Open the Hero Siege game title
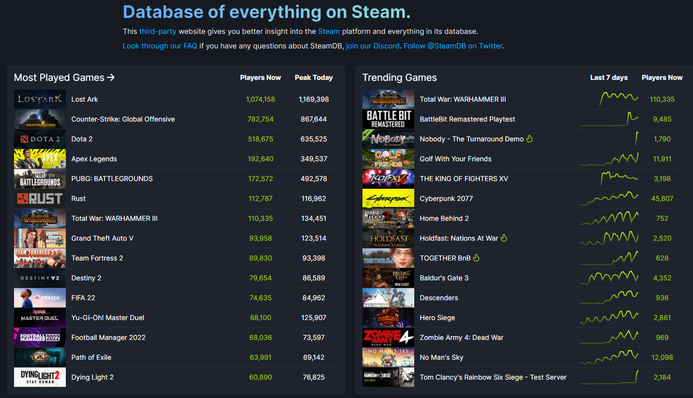This screenshot has height=398, width=693. [437, 318]
